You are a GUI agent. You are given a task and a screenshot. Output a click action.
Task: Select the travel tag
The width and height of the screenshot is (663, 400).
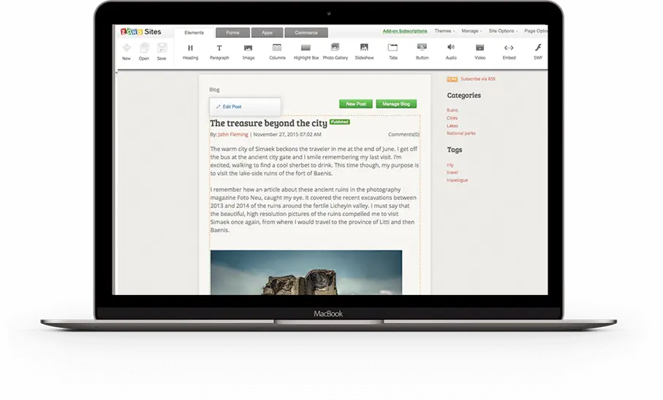tap(452, 172)
